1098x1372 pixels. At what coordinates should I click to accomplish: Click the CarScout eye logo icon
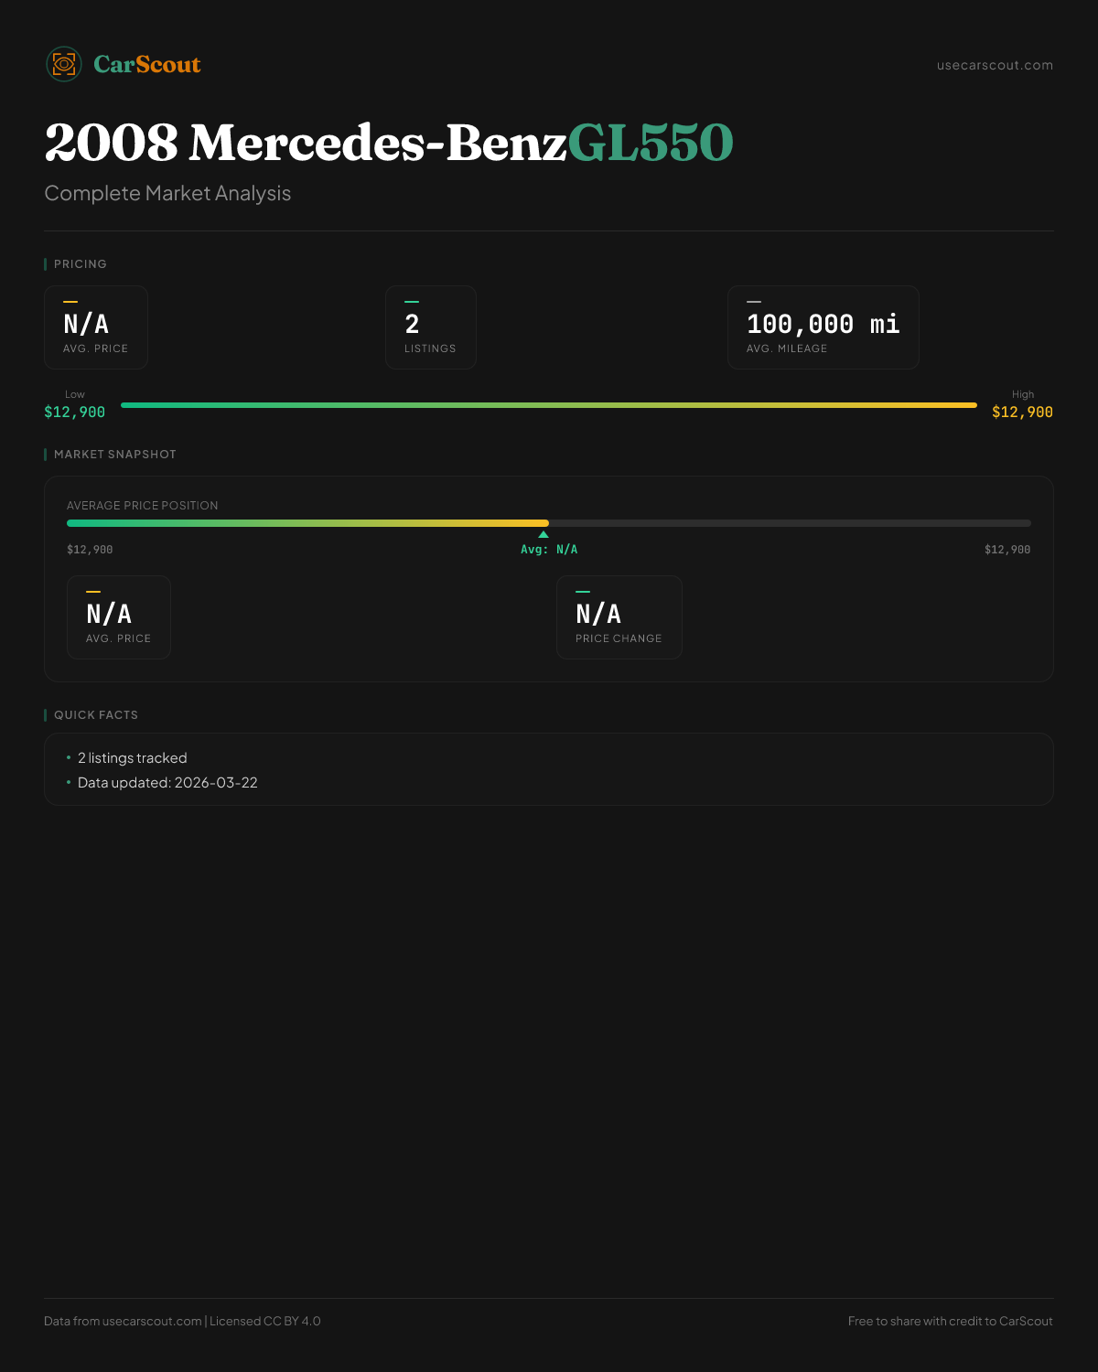(x=64, y=64)
